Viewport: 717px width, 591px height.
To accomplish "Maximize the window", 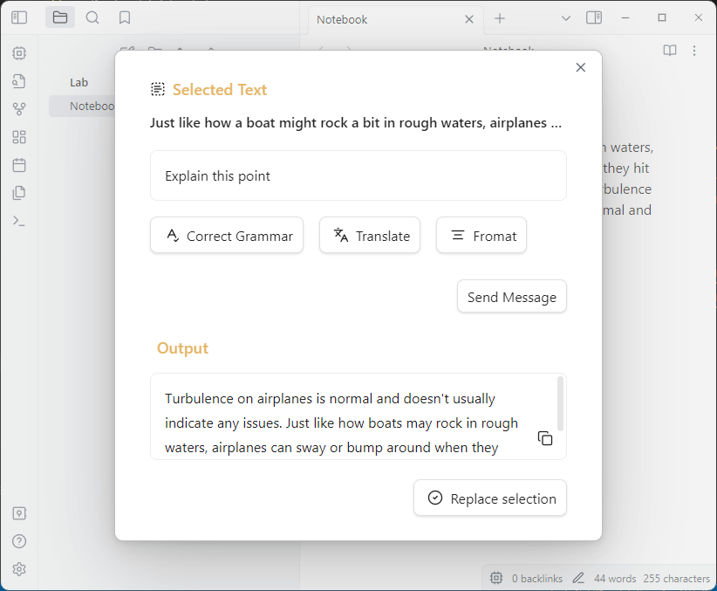I will pos(662,17).
